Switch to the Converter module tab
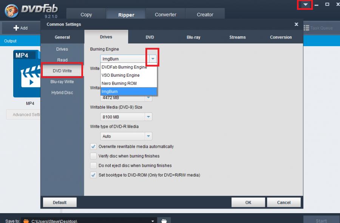The width and height of the screenshot is (340, 223). point(165,14)
